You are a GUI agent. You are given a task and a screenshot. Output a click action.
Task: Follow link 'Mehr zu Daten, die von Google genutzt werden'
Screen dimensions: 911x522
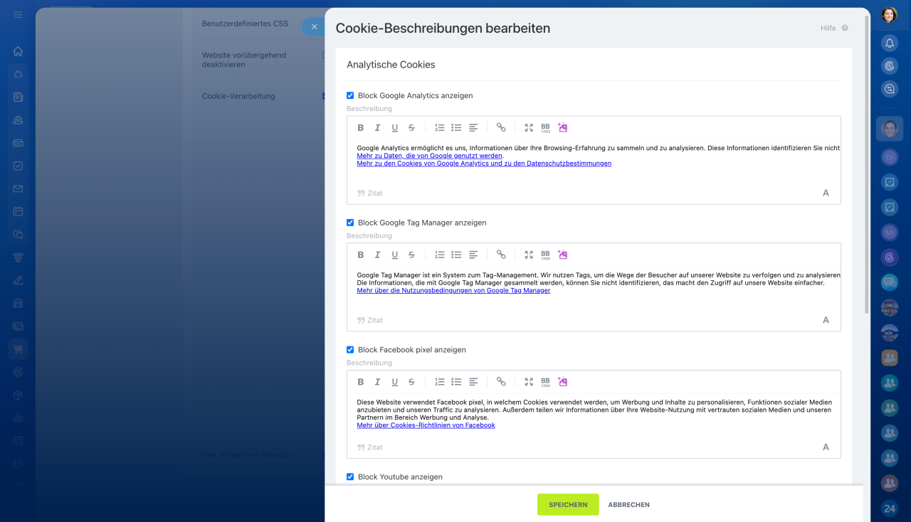[x=430, y=156]
